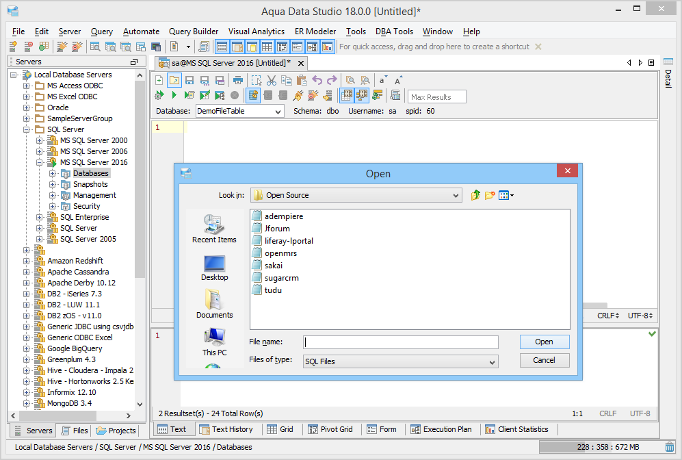The width and height of the screenshot is (682, 460).
Task: Toggle the Execution Plan diagram toolbar button
Action: [x=313, y=46]
